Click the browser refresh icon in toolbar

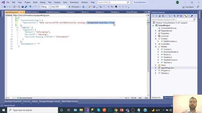point(83,7)
